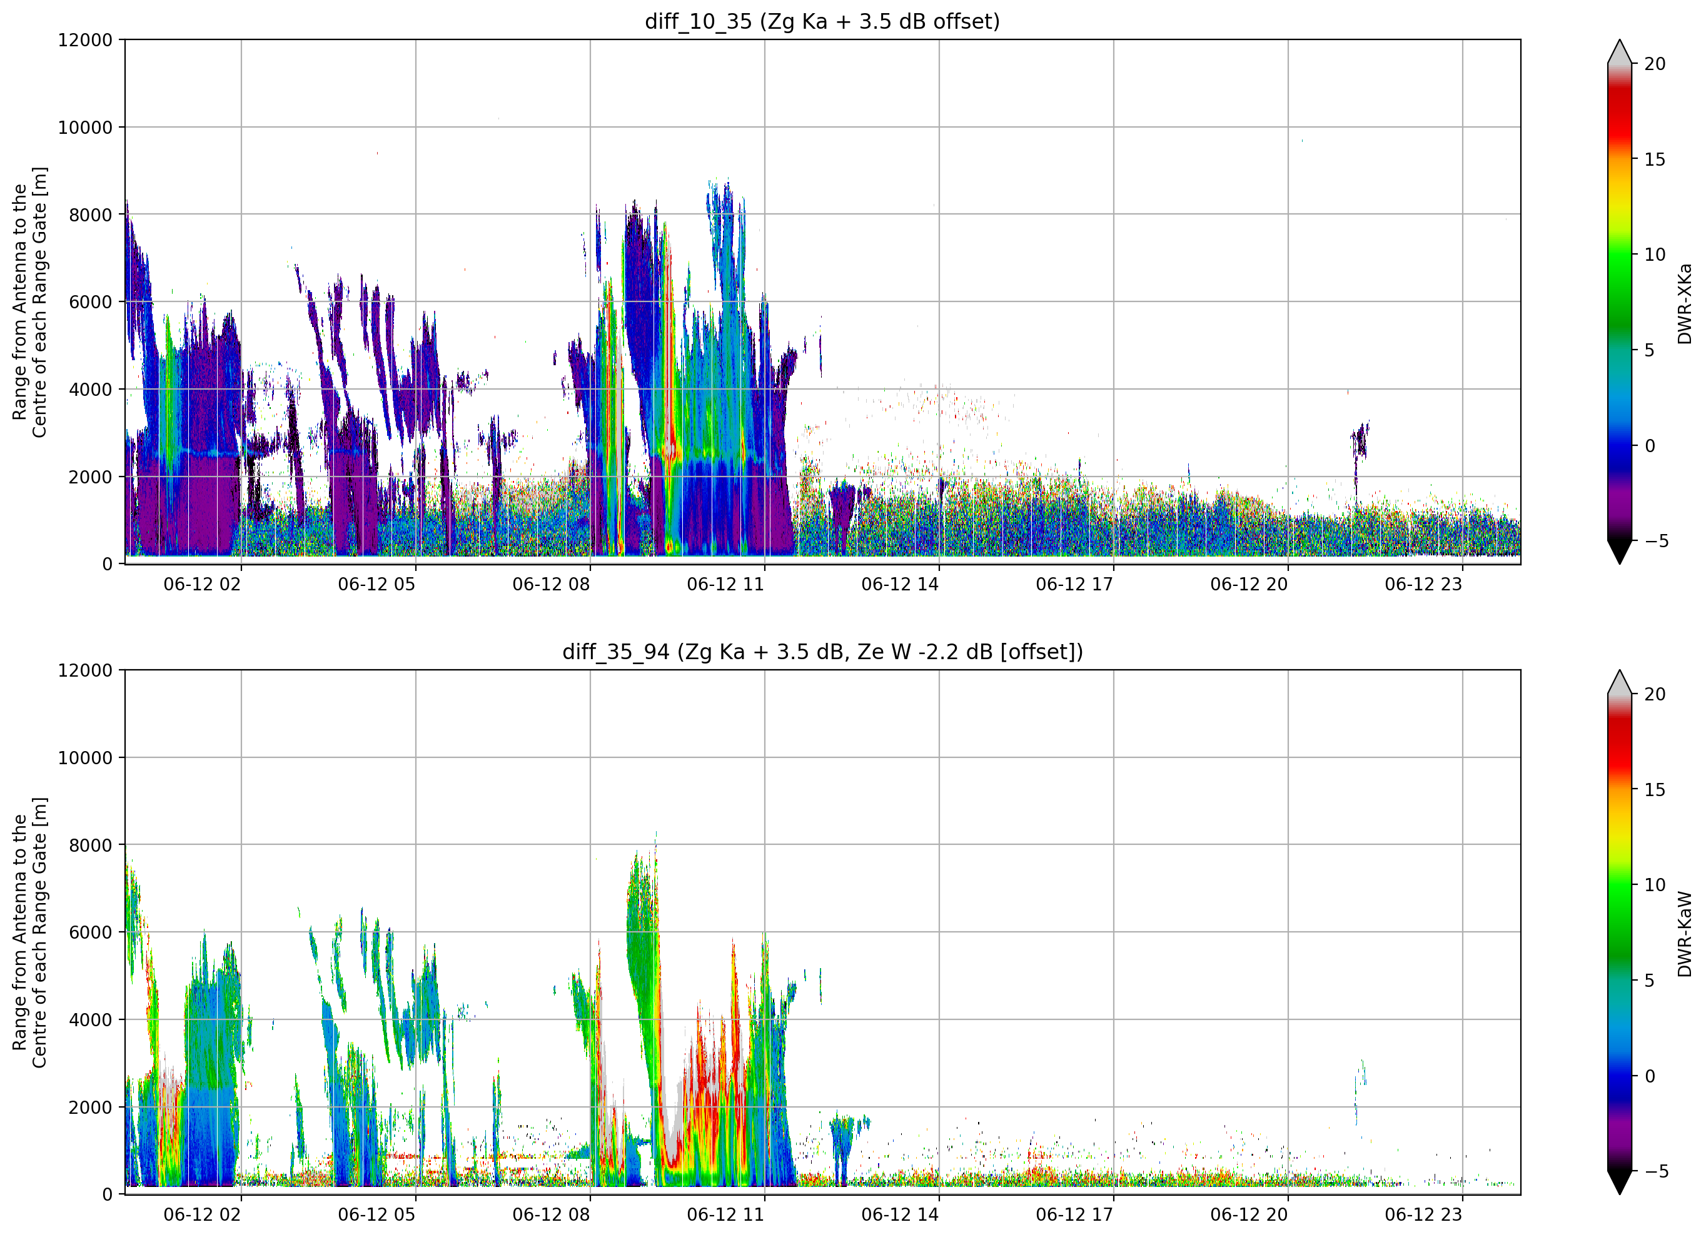Click "06-12 14" time label under diff_35_94 plot

(x=901, y=1214)
